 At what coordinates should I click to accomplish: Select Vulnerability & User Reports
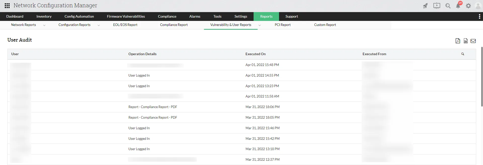click(231, 25)
